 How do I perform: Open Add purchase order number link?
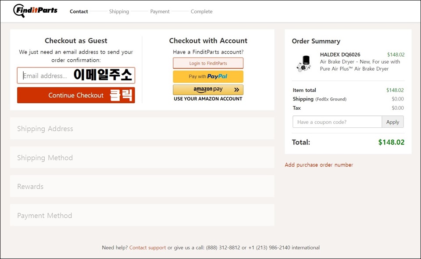click(x=319, y=165)
